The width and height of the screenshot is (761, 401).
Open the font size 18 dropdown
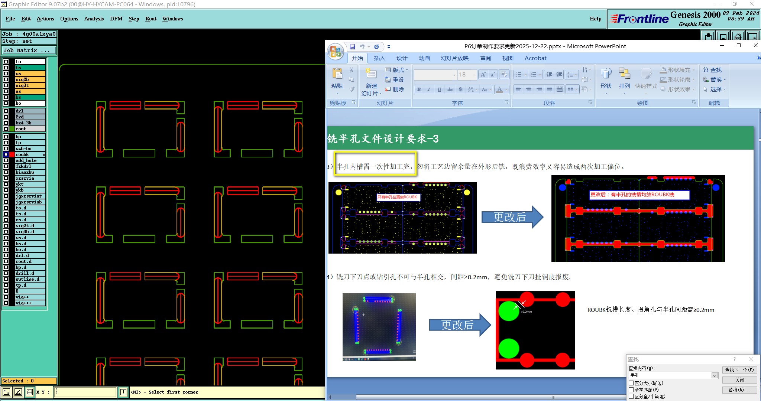(x=474, y=75)
